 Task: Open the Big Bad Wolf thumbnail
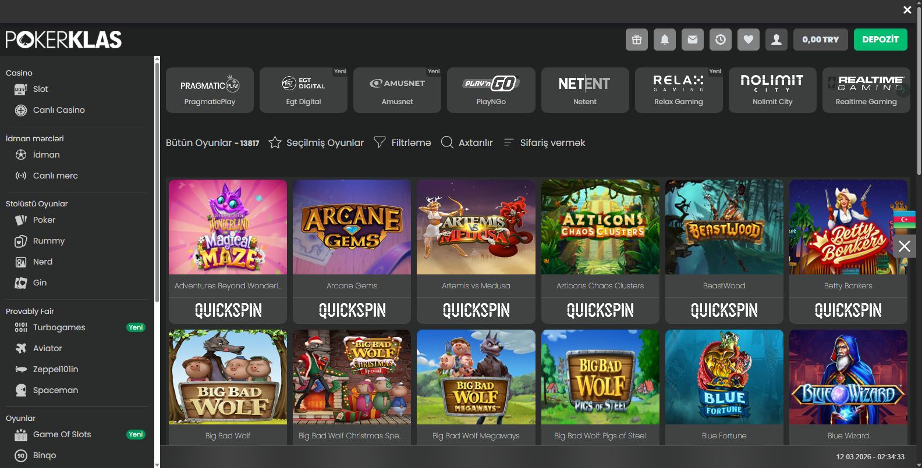(228, 377)
